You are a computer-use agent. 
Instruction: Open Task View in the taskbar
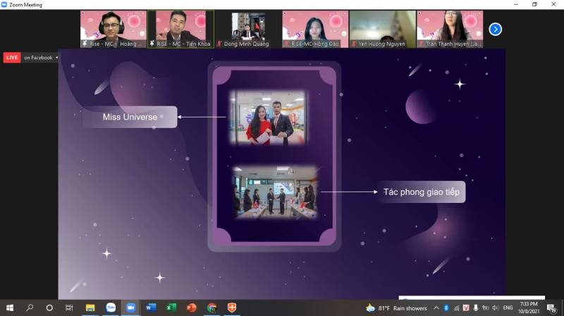point(69,308)
